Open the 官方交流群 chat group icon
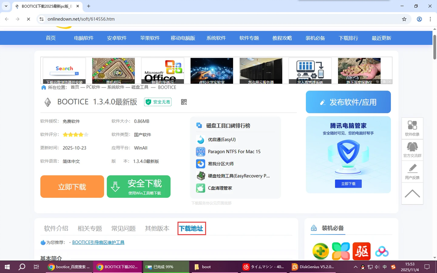The height and width of the screenshot is (273, 437). [x=412, y=149]
